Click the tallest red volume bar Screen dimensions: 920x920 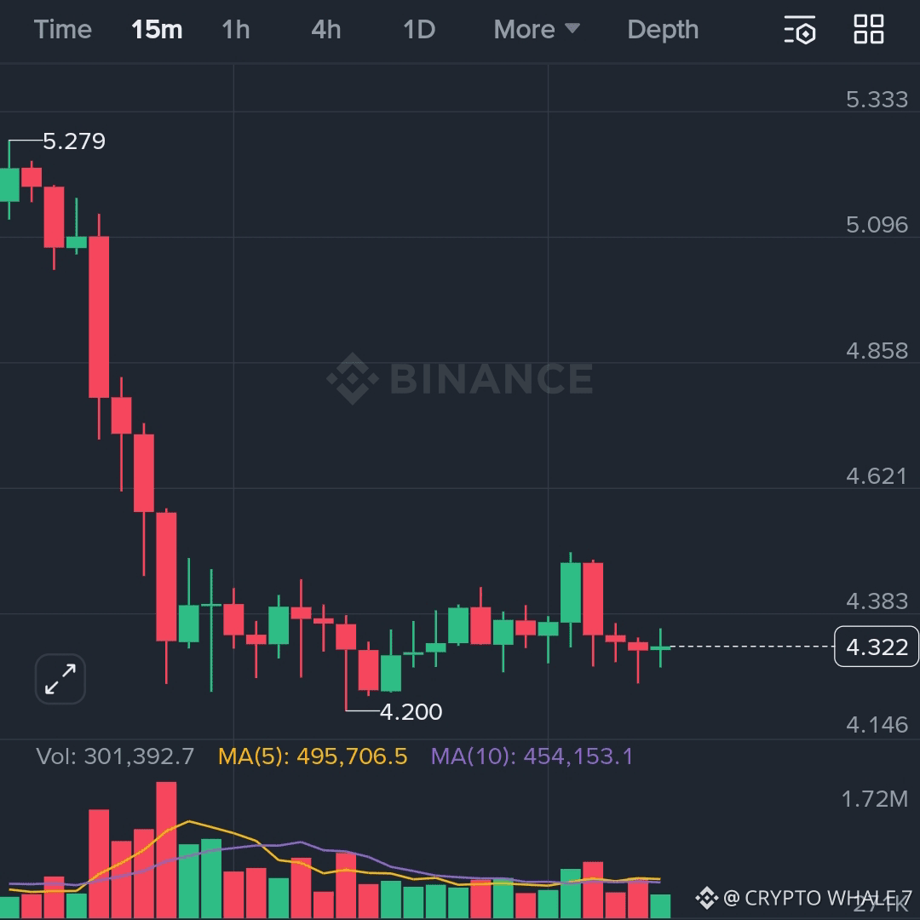coord(167,849)
